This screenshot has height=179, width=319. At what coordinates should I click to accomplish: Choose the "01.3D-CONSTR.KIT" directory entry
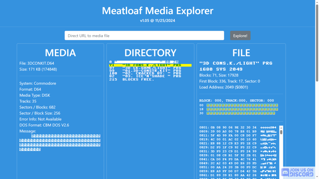pyautogui.click(x=145, y=71)
